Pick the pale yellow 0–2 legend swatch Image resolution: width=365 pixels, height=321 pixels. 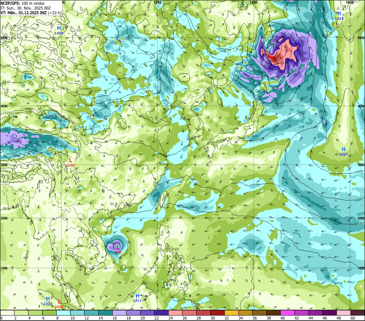7,313
